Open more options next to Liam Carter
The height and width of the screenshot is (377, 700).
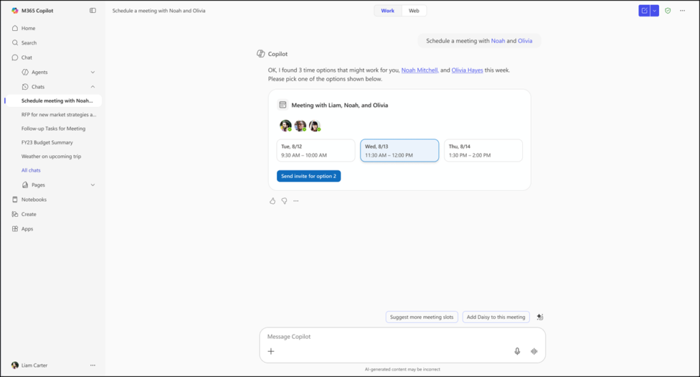[x=93, y=365]
